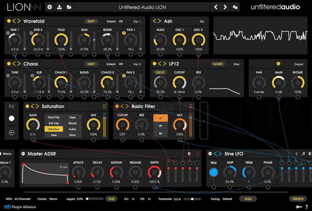Viewport: 312px width, 211px height.
Task: Select the Hard Clip saturation mode
Action: [54, 117]
